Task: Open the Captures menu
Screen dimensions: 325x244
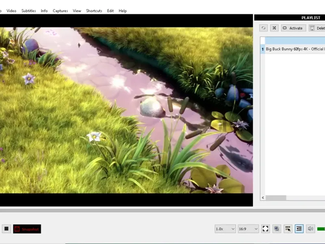Action: (x=60, y=11)
